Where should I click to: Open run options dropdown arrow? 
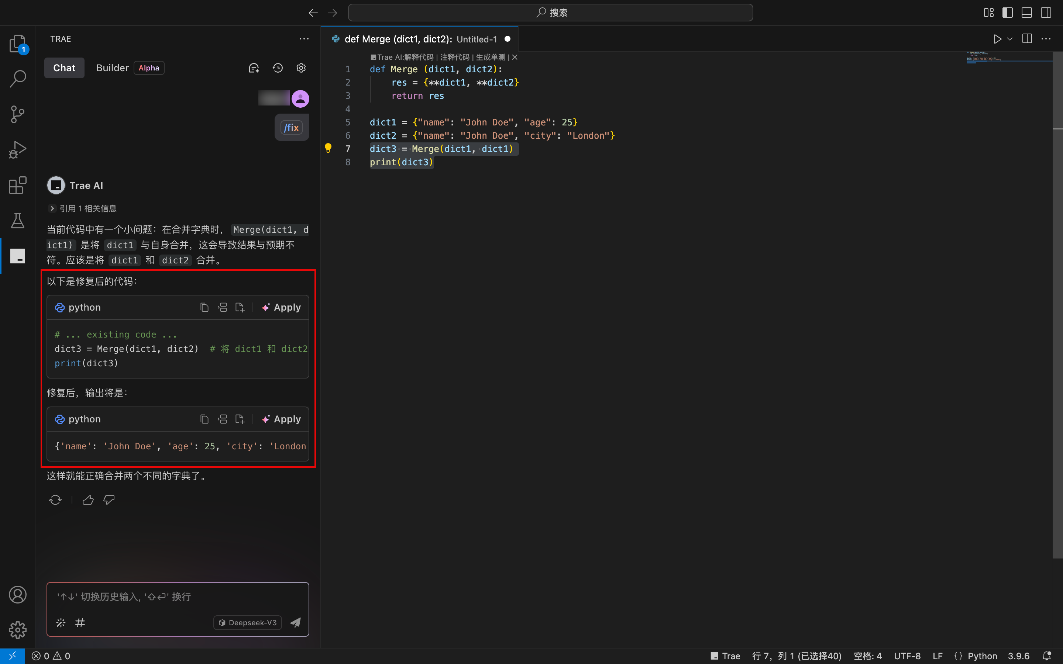pos(1010,39)
